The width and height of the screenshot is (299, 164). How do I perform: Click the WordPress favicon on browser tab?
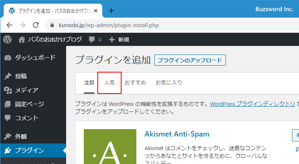click(x=12, y=11)
